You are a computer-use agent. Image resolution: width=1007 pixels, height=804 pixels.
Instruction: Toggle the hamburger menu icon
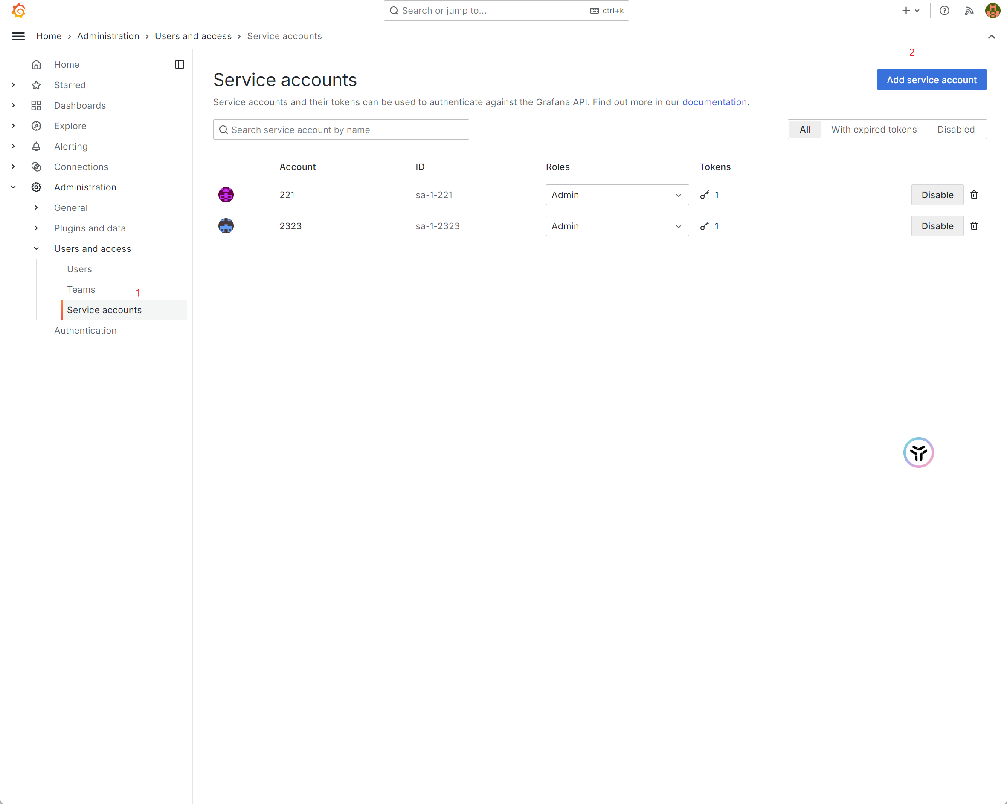(18, 36)
